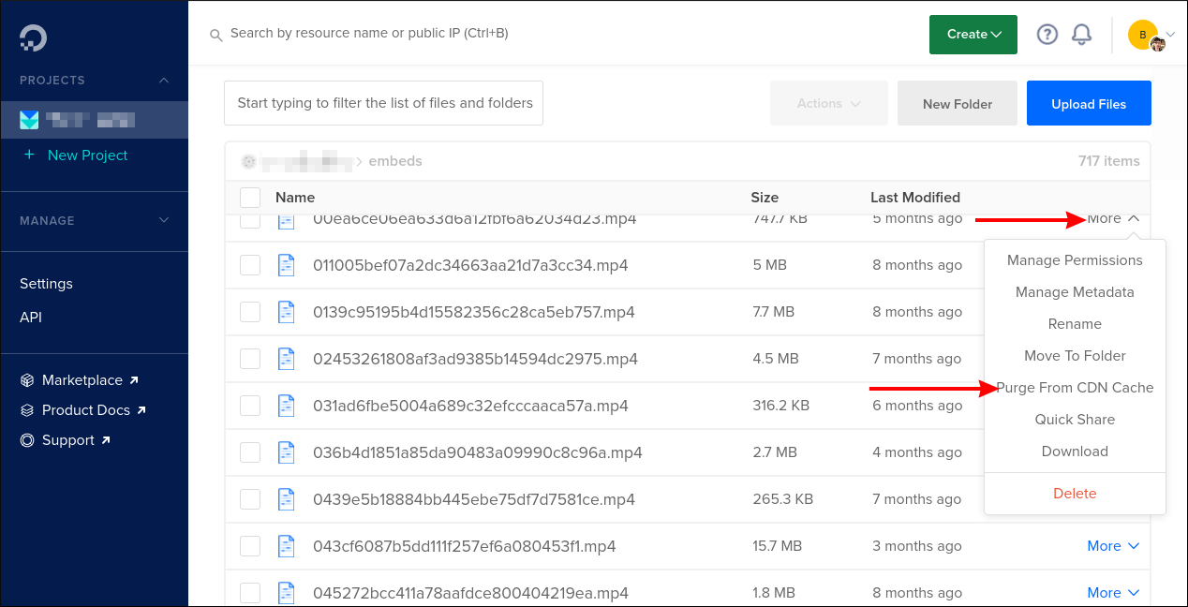Check the checkbox for 02453261808af3ad9385b14594dc2975.mp4
1188x607 pixels.
pos(250,358)
